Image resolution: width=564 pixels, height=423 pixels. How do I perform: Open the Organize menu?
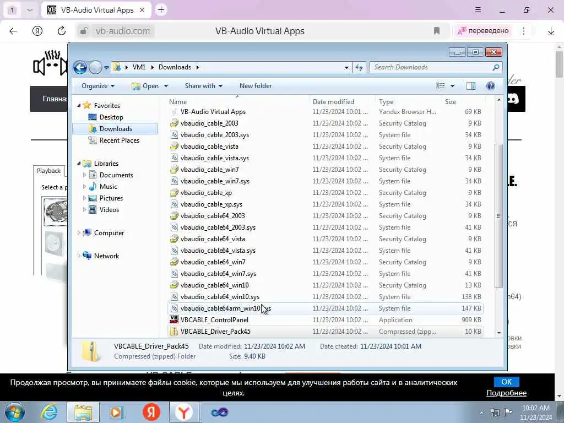(98, 86)
